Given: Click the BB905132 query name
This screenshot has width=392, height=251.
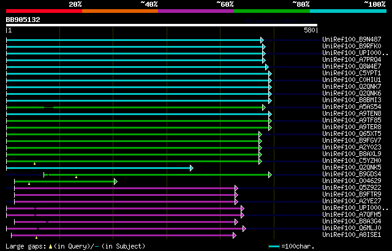Looking at the screenshot, I should pyautogui.click(x=23, y=20).
